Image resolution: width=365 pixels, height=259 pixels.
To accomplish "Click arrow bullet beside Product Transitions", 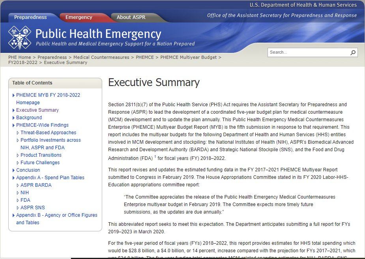I will 18,155.
